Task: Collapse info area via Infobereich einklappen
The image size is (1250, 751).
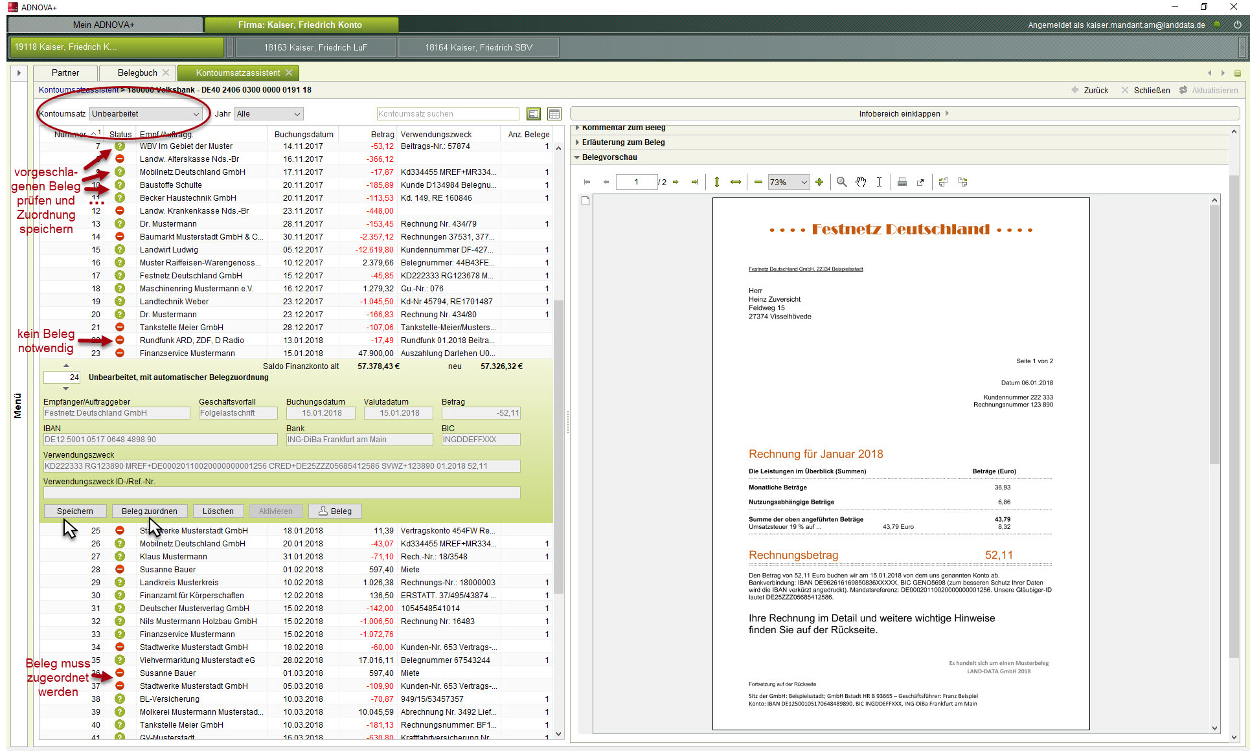Action: coord(904,114)
